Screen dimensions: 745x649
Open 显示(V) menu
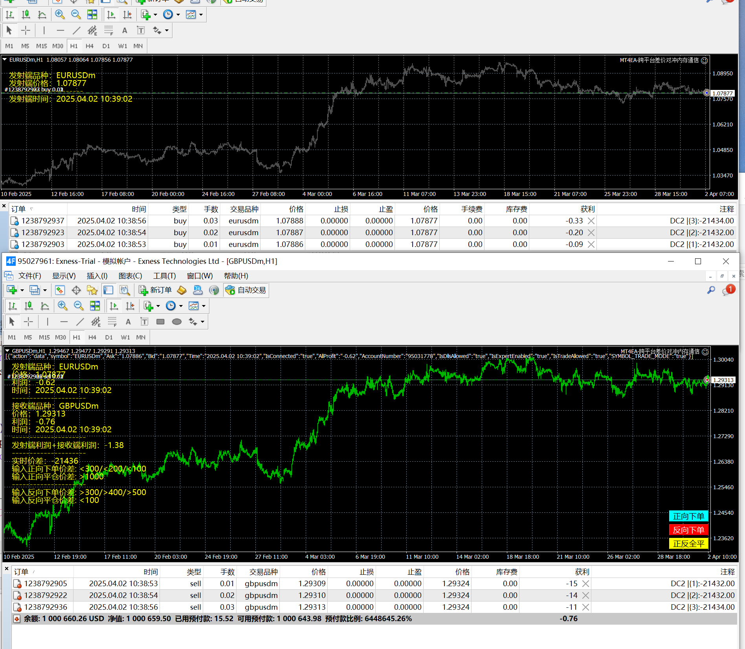[x=64, y=276]
